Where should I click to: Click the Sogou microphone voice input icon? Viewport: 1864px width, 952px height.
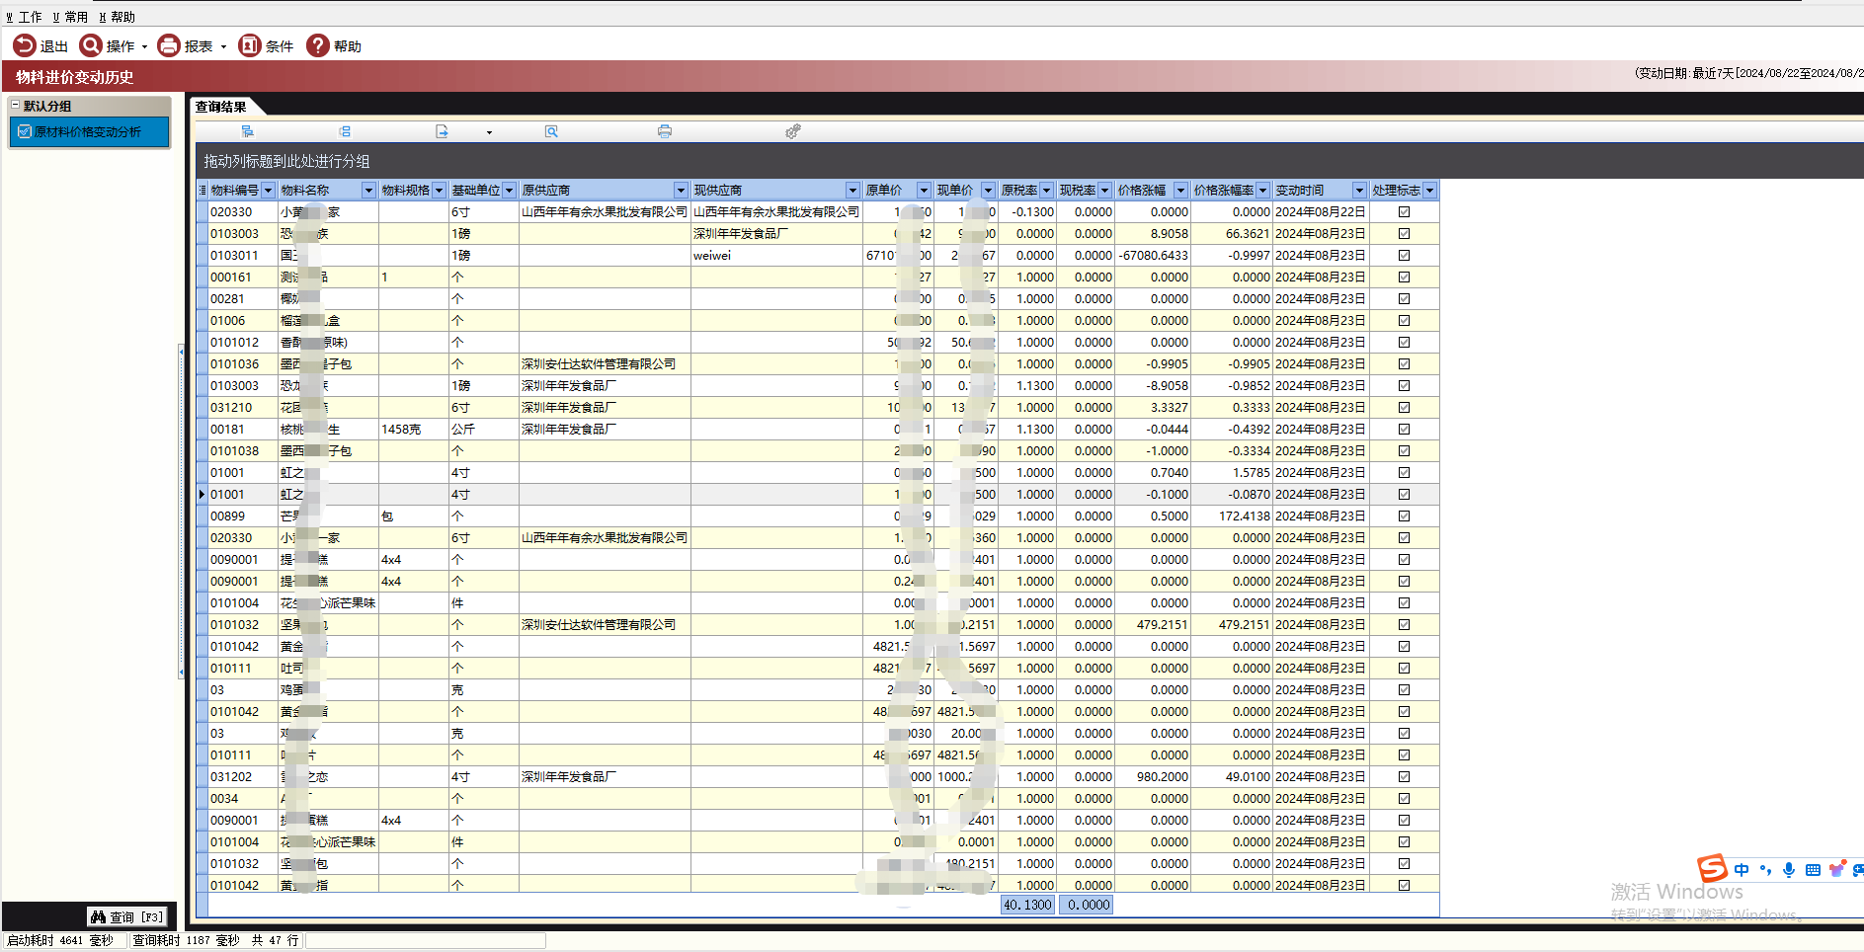(1788, 870)
